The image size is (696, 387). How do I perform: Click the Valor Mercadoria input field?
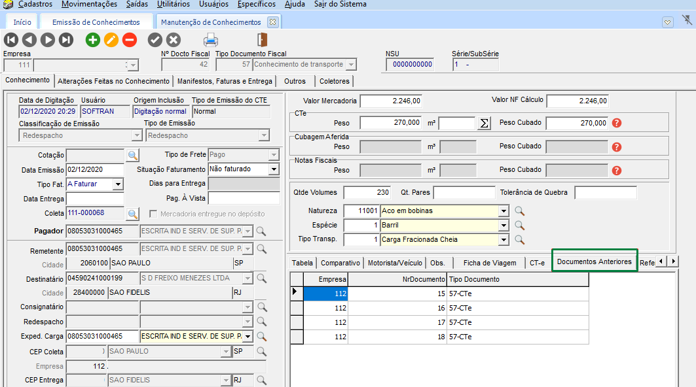coord(392,101)
